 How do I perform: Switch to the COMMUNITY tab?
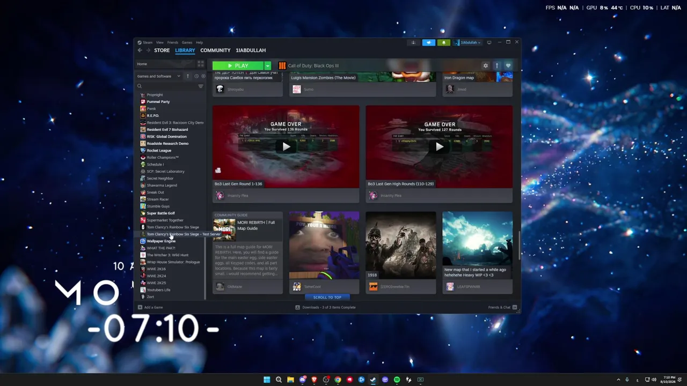tap(215, 50)
